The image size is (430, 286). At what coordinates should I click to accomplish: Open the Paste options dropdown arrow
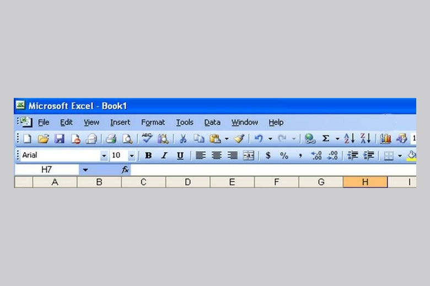227,139
